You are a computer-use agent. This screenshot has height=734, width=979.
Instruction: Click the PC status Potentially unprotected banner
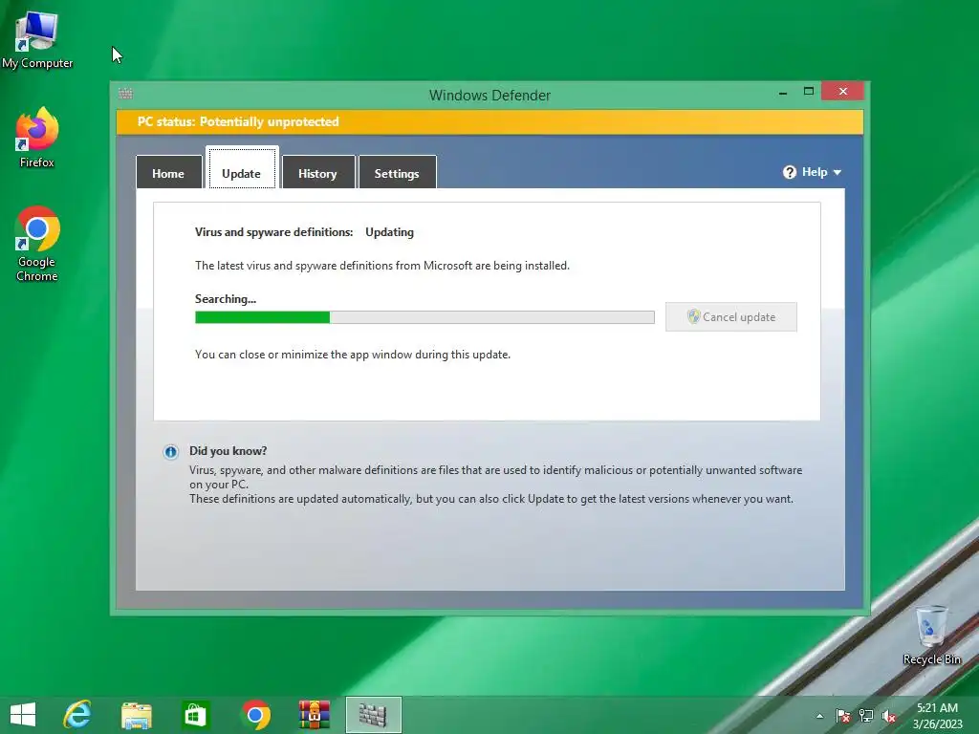click(489, 122)
